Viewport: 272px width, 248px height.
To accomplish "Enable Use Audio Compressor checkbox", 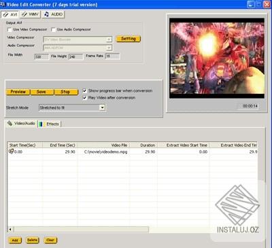I will pos(54,30).
